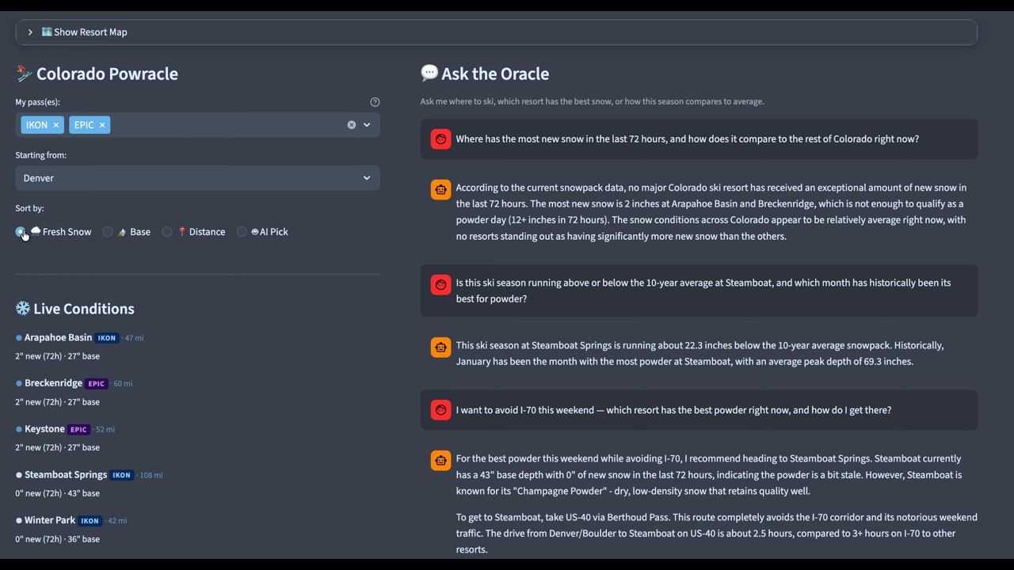1014x570 pixels.
Task: Click the orange robot avatar beside the Steamboat answer
Action: pyautogui.click(x=440, y=347)
